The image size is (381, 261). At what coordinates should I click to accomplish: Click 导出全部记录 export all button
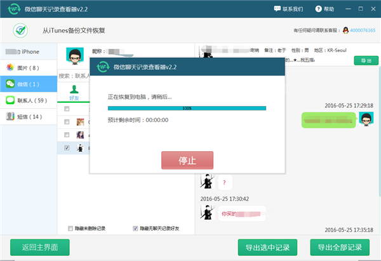coord(339,247)
